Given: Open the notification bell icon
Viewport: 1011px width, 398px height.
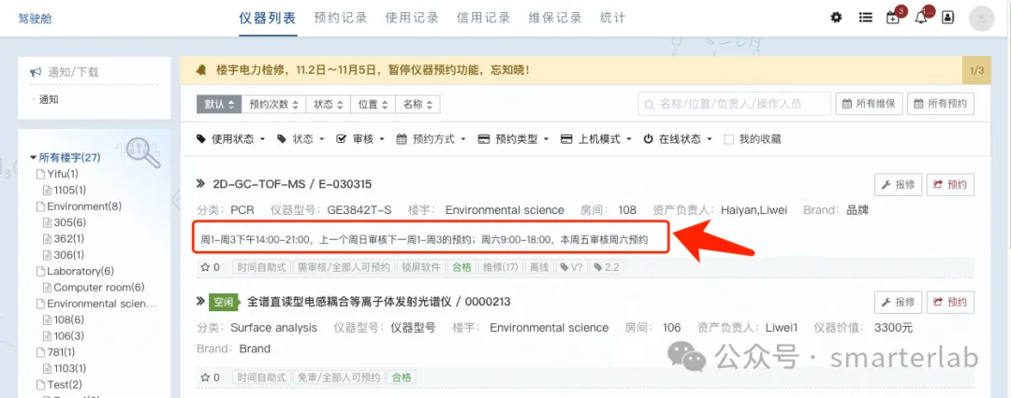Looking at the screenshot, I should point(921,18).
